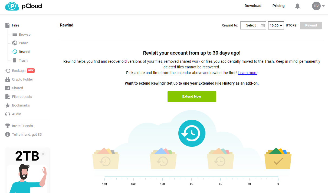Click the pCloud logo icon
Viewport: 328px width, 193px height.
pos(12,6)
